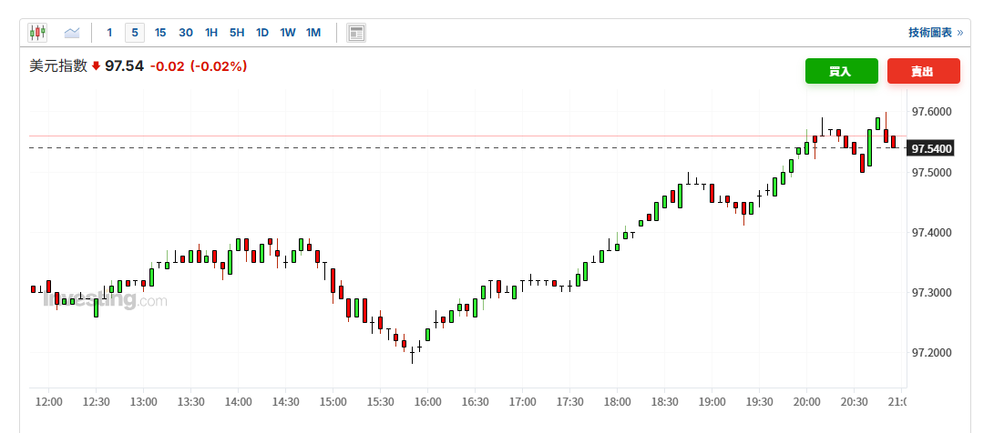This screenshot has height=433, width=994.
Task: Click the 18:30 time axis label
Action: click(664, 402)
